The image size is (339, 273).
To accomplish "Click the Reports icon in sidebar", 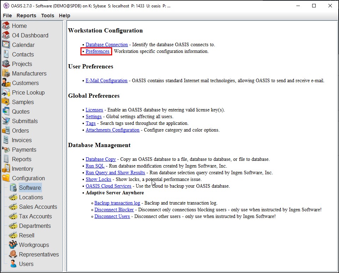I will 6,159.
